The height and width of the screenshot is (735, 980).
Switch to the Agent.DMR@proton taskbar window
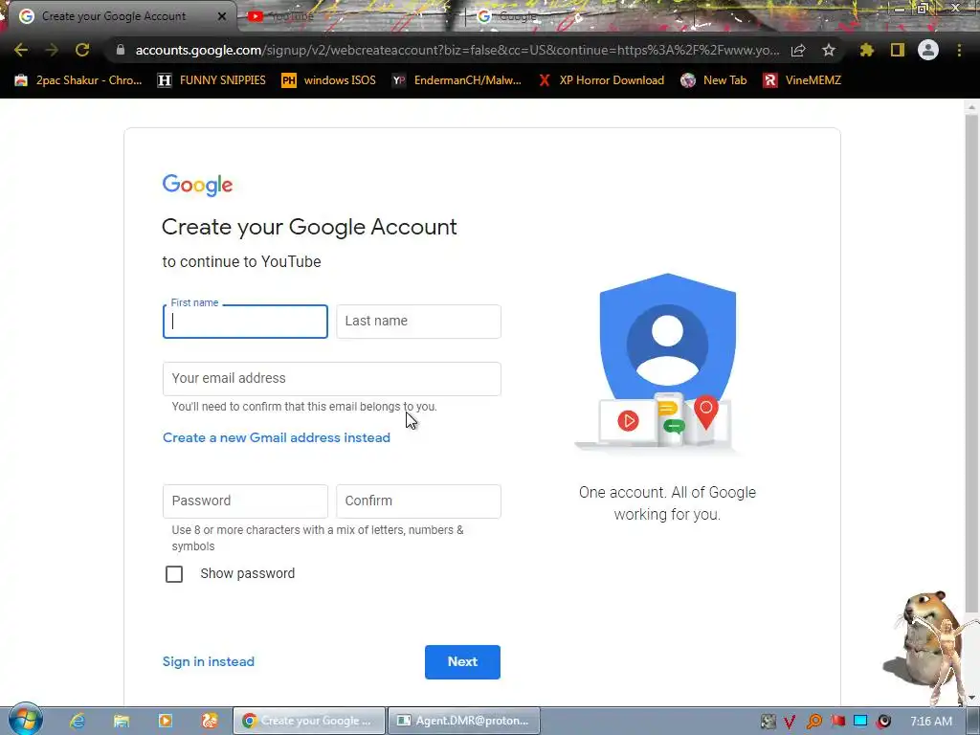464,721
